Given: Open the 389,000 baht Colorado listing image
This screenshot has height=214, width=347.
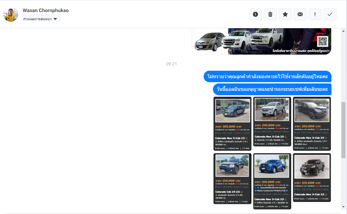Looking at the screenshot, I should point(232,124).
